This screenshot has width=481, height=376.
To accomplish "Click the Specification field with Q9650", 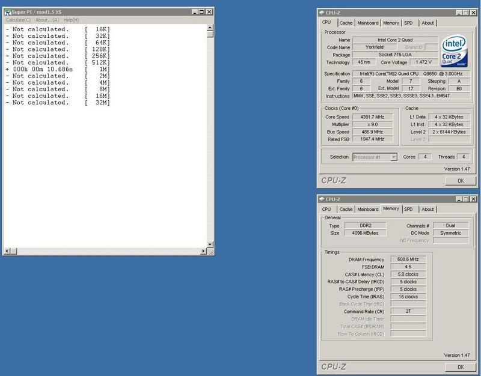I will pyautogui.click(x=411, y=74).
